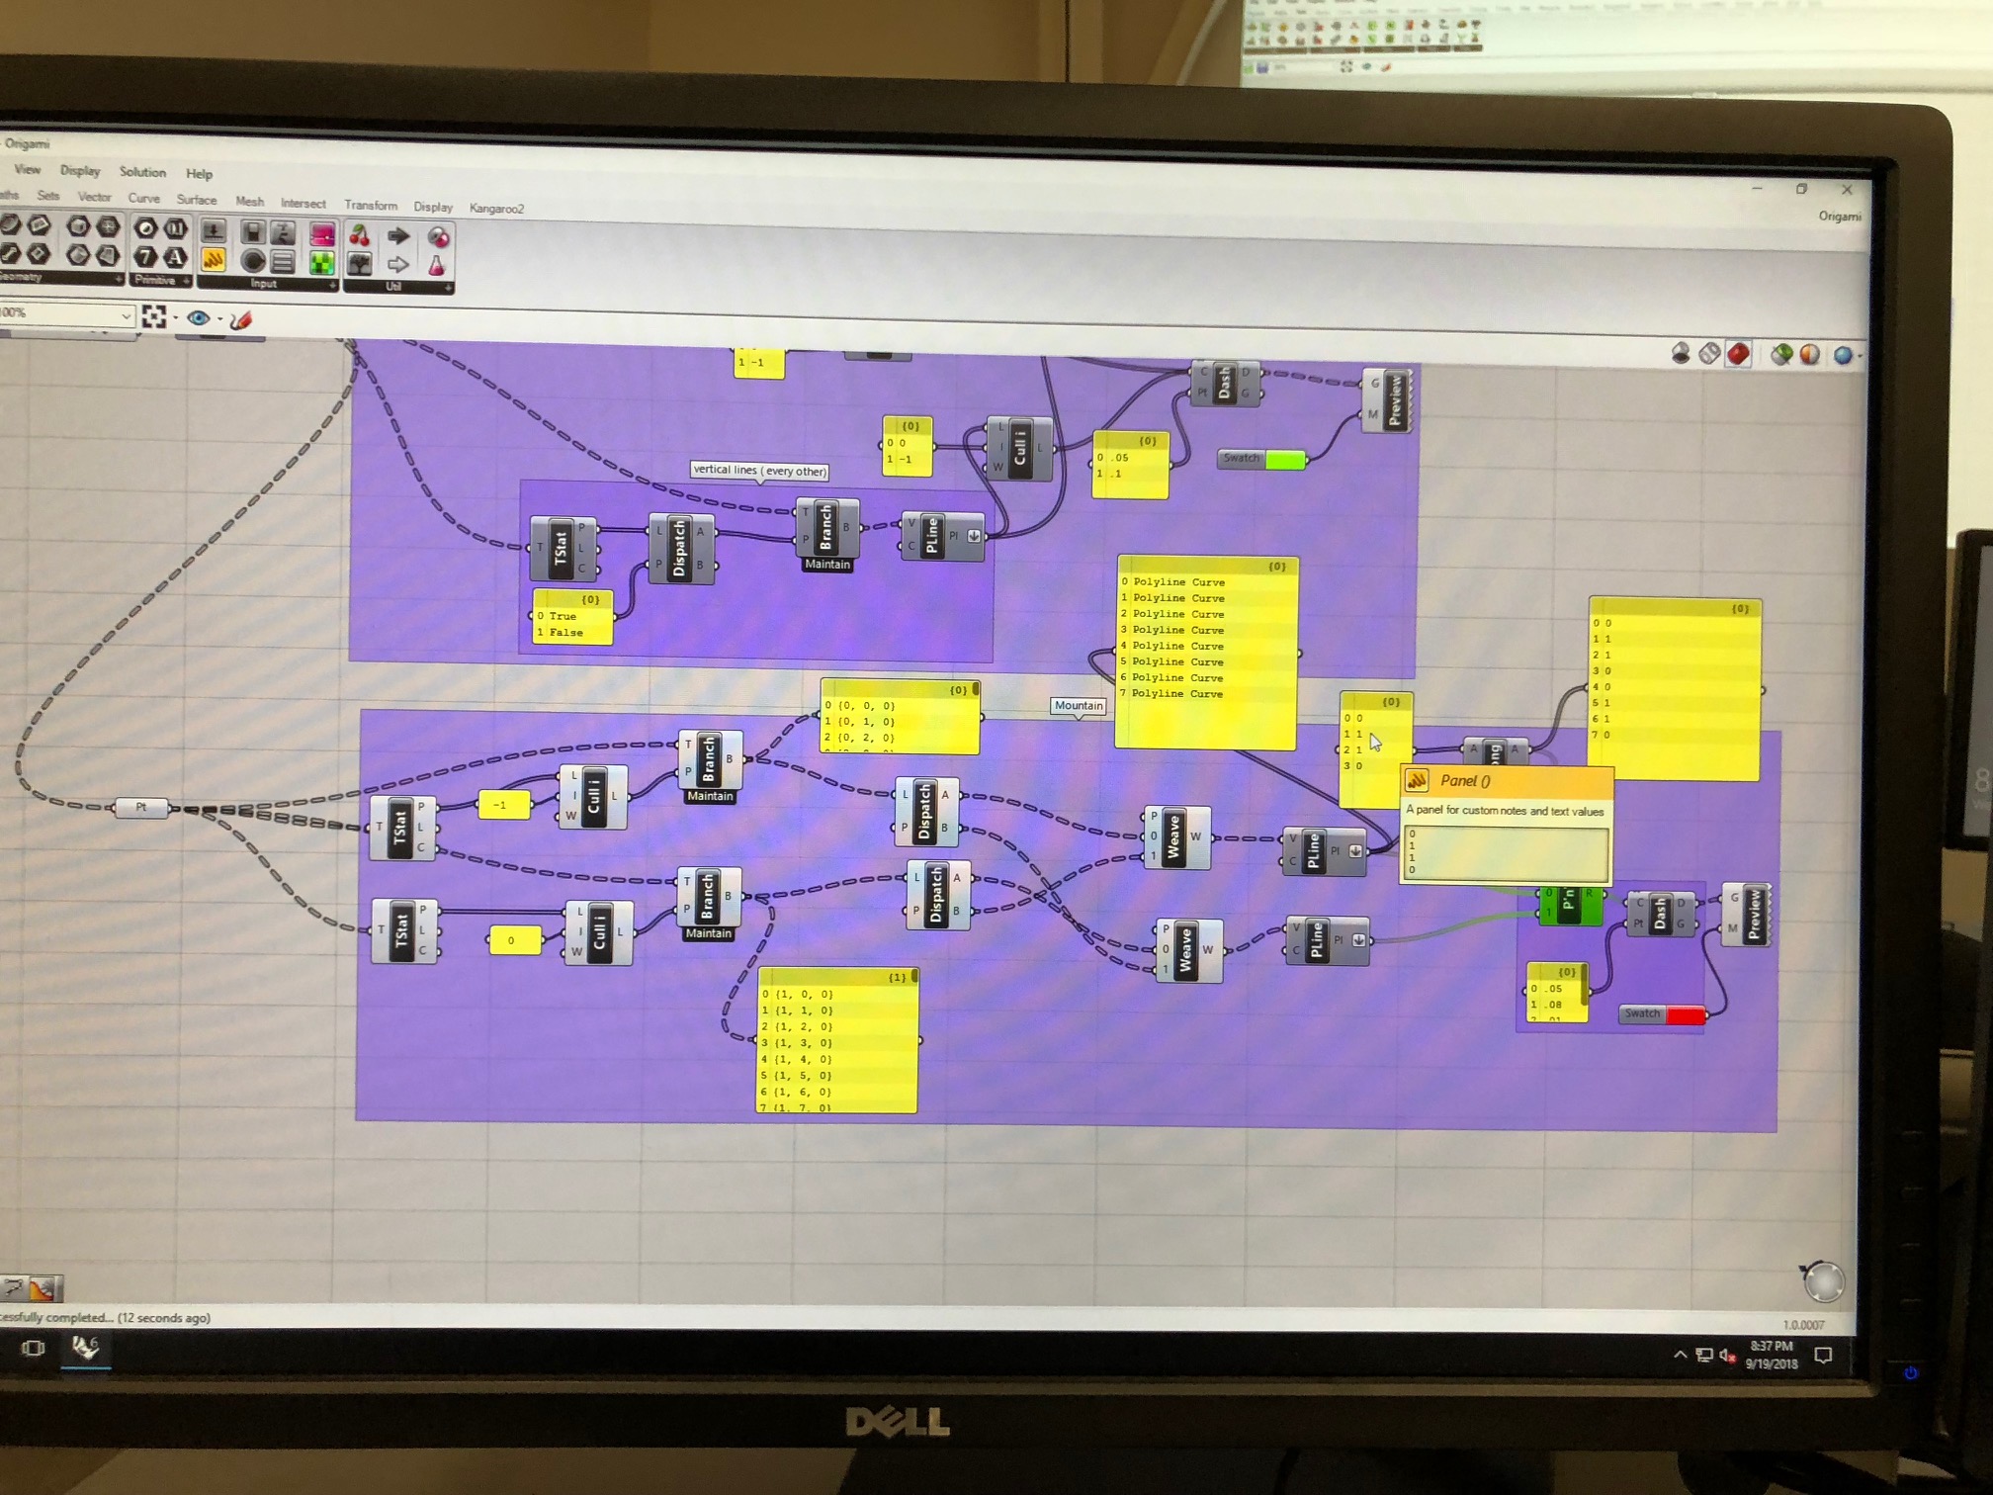
Task: Click the sketch tool red pencil icon
Action: [x=241, y=319]
